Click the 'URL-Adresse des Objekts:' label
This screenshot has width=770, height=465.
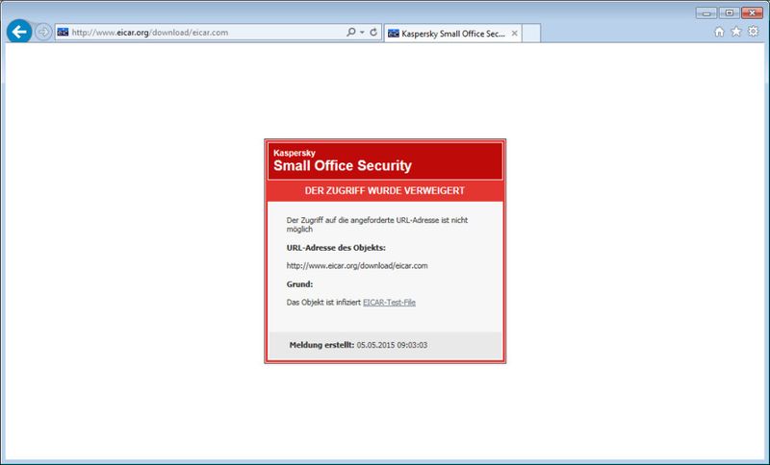(336, 248)
